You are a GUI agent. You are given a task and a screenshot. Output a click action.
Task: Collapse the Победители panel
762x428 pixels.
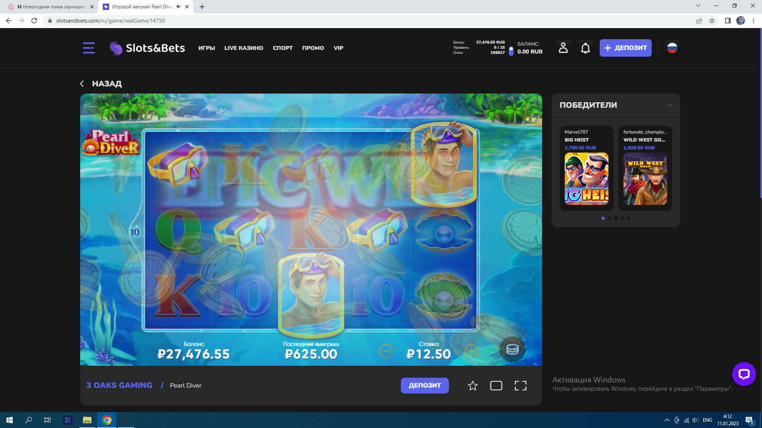[670, 105]
